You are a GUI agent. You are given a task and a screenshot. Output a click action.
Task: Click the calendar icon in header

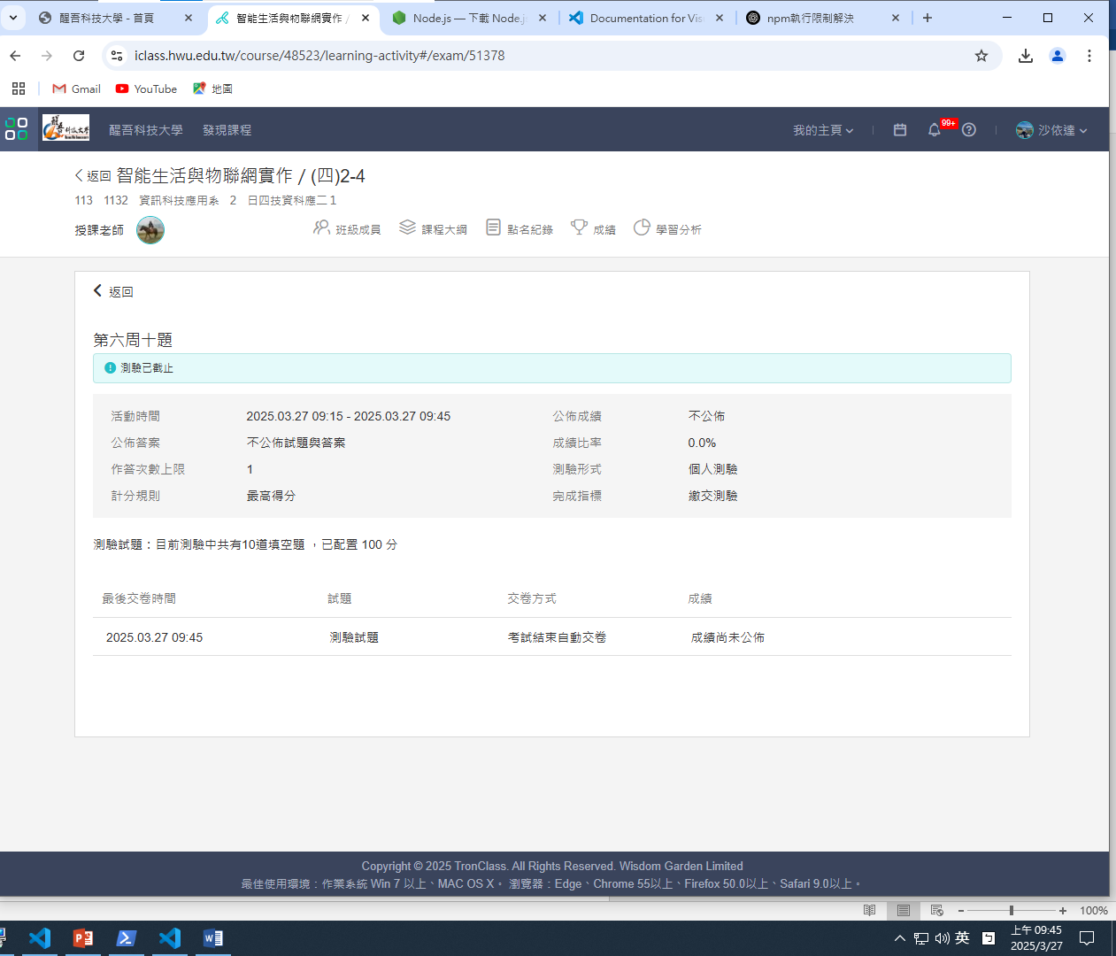(900, 130)
